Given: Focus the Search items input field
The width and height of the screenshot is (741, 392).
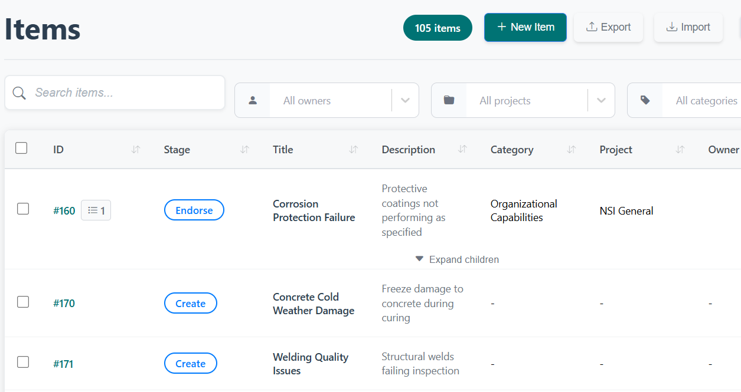Looking at the screenshot, I should [124, 93].
